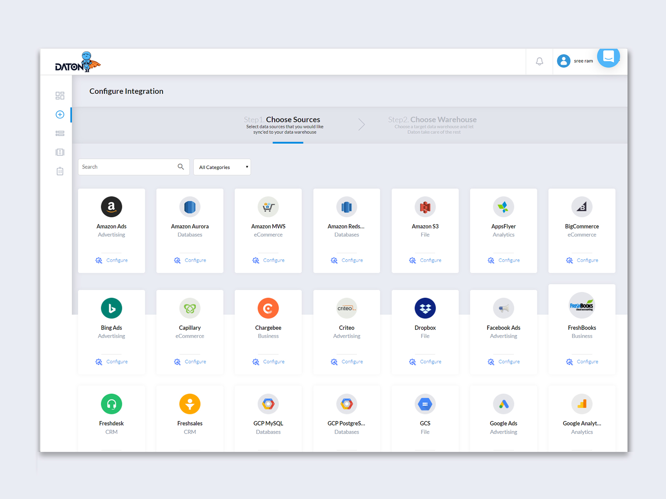
Task: Click the Chargebee logo icon
Action: click(268, 308)
